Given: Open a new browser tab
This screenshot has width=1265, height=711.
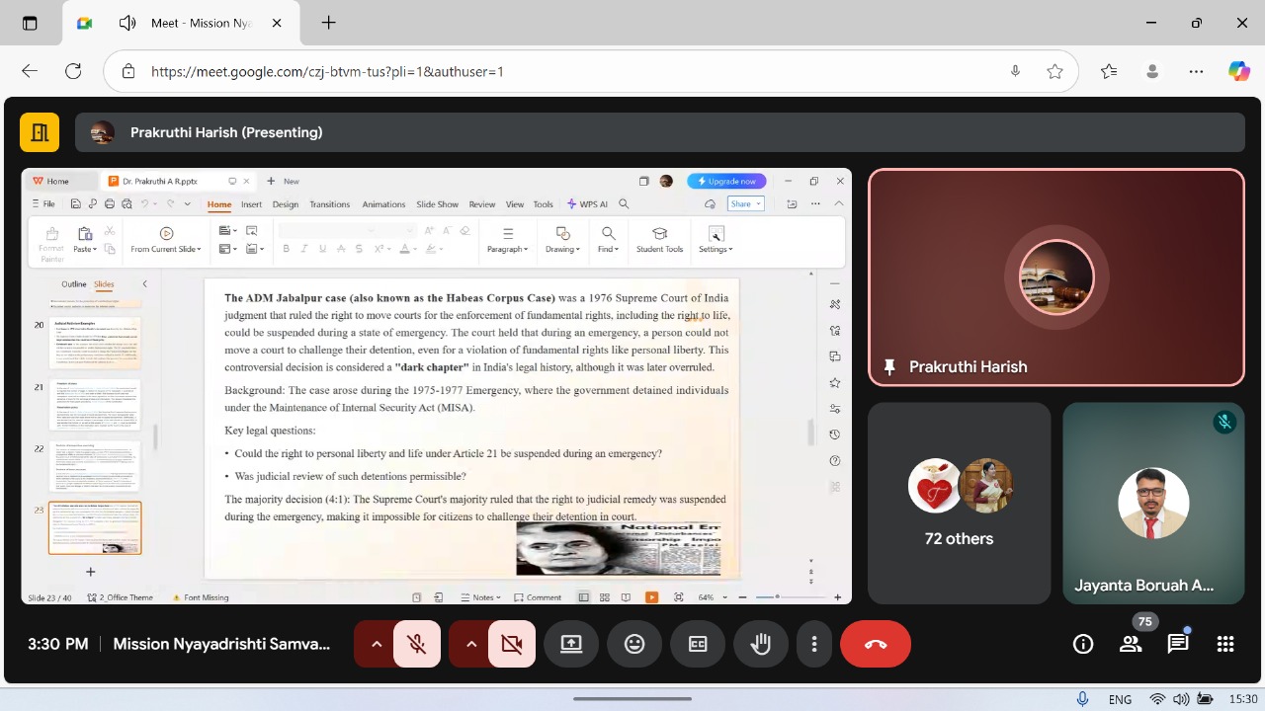Looking at the screenshot, I should click(328, 23).
